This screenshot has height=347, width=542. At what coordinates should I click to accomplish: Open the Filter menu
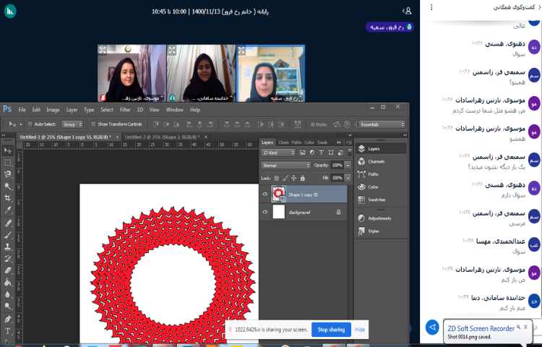[x=125, y=110]
